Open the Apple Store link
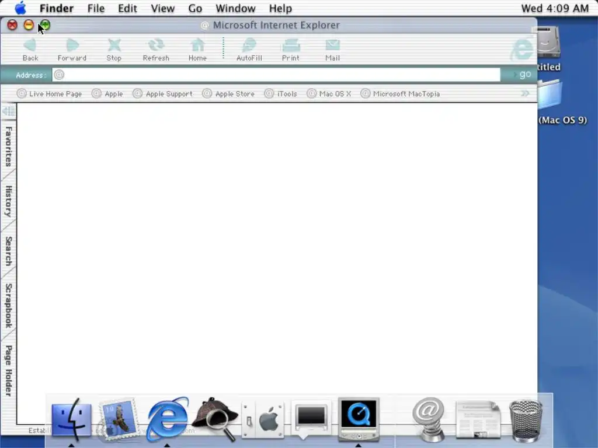 (x=228, y=94)
